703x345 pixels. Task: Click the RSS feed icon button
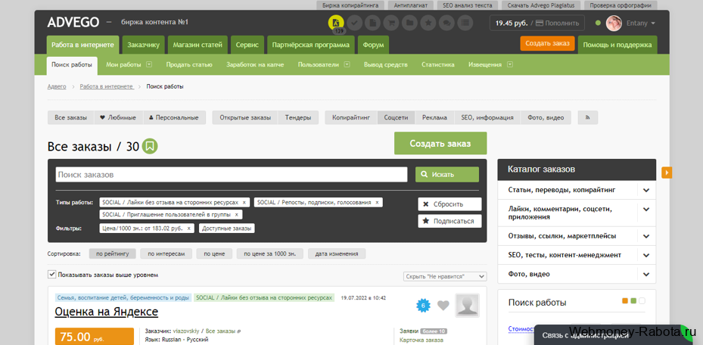[588, 117]
